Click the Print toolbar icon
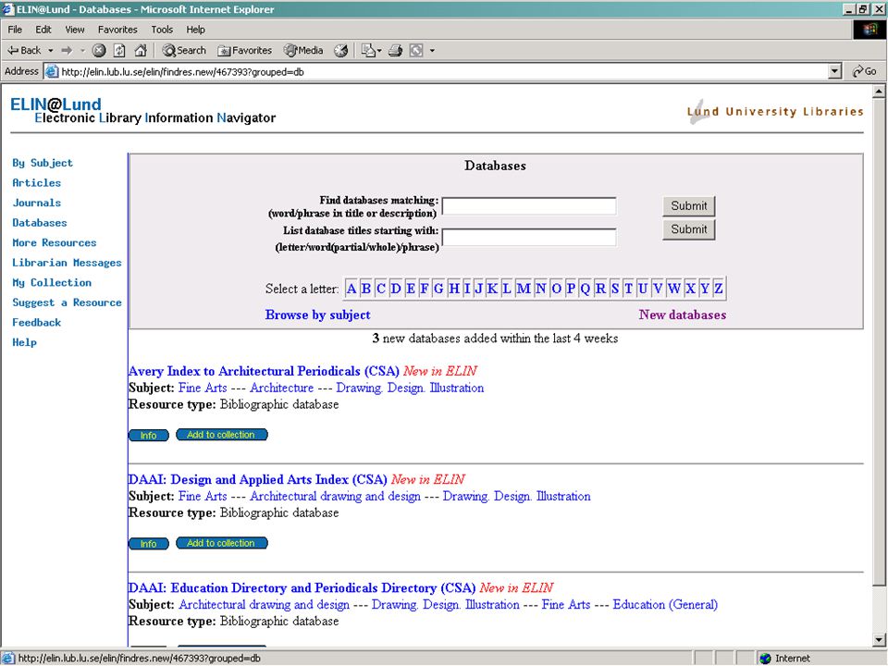 click(395, 50)
